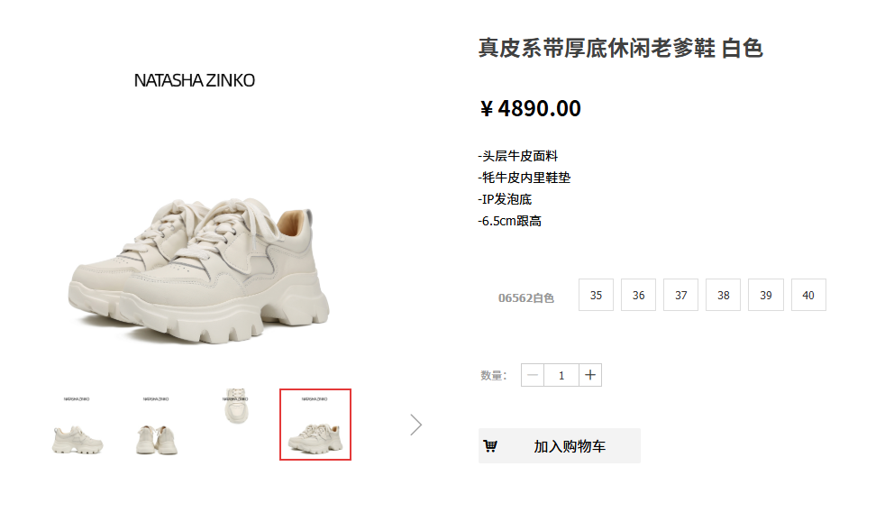Choose size 37 option
The height and width of the screenshot is (512, 894).
pos(680,295)
